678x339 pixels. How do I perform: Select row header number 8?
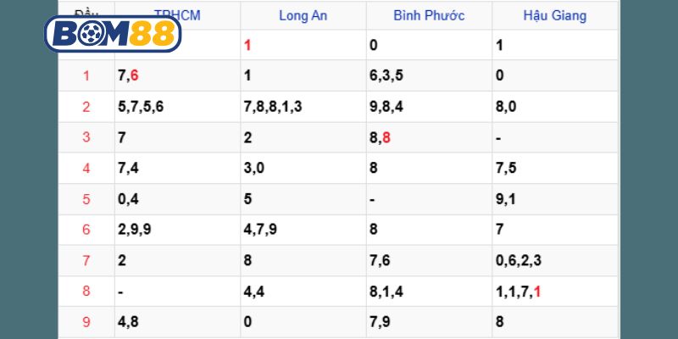click(x=86, y=292)
